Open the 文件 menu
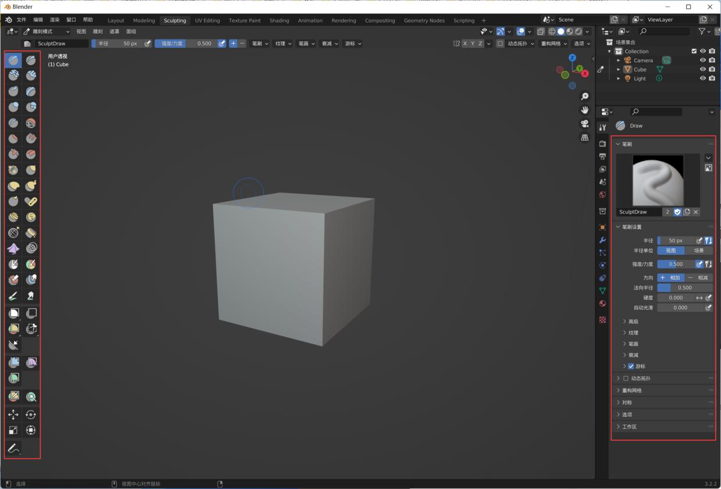 22,19
